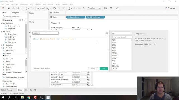
Task: Click the Share workbook icon
Action: [x=117, y=8]
